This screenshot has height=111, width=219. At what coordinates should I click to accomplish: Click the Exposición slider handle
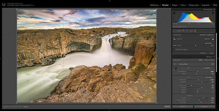point(198,80)
